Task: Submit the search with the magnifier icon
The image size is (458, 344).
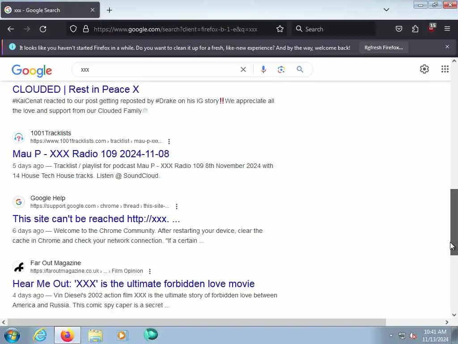Action: (300, 69)
